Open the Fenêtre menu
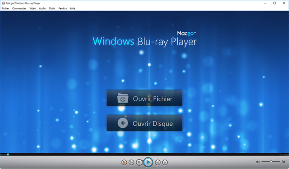Viewport: 289px width, 169px height. [x=62, y=8]
